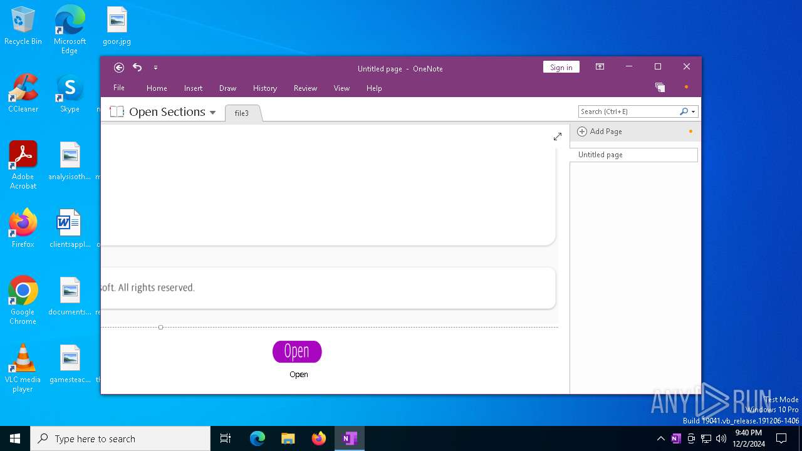Open the Windows Start menu
The image size is (802, 451).
tap(15, 438)
